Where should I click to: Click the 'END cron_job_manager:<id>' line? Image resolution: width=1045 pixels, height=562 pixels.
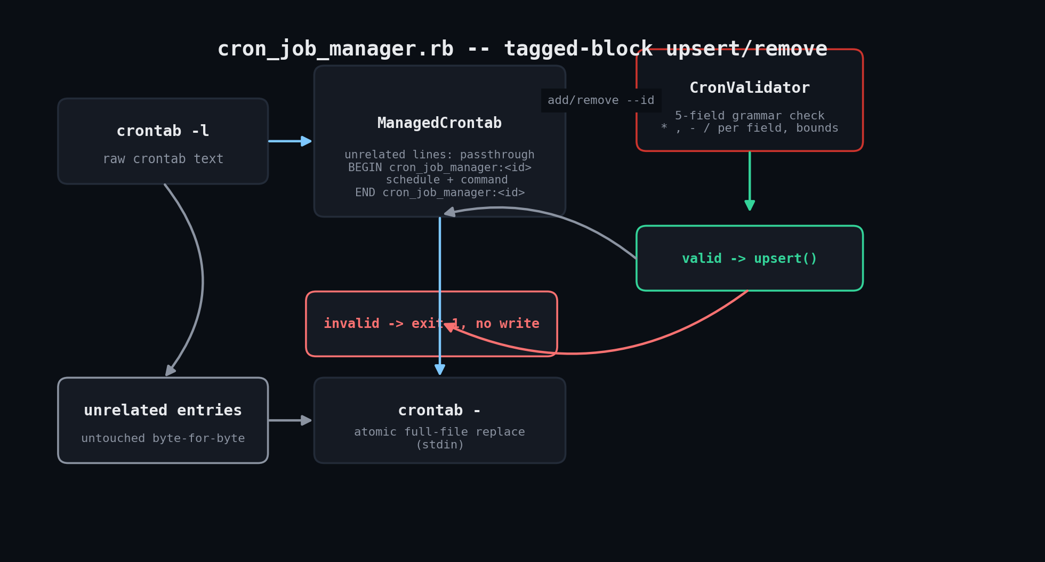[x=440, y=193]
